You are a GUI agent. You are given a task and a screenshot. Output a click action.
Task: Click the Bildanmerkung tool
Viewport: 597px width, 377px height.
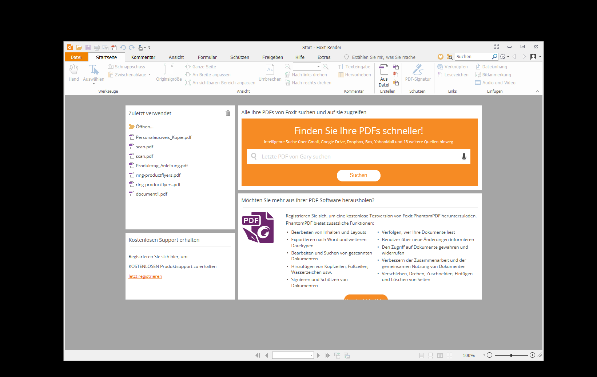(493, 75)
